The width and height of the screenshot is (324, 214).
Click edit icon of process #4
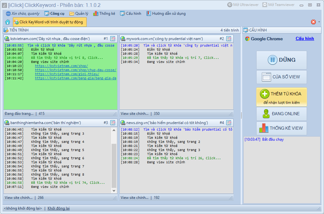tap(229, 123)
